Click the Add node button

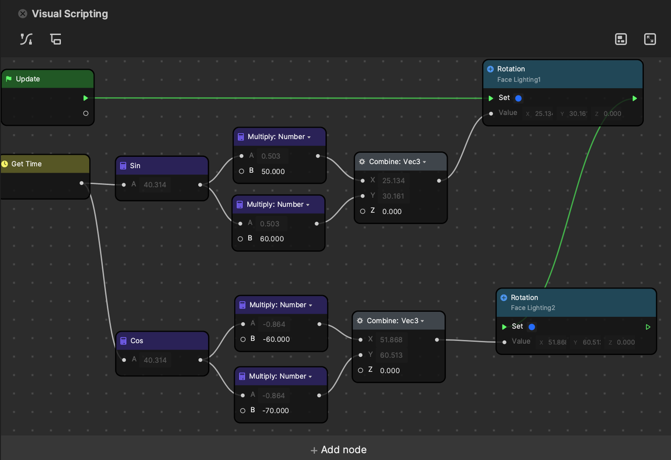[339, 450]
